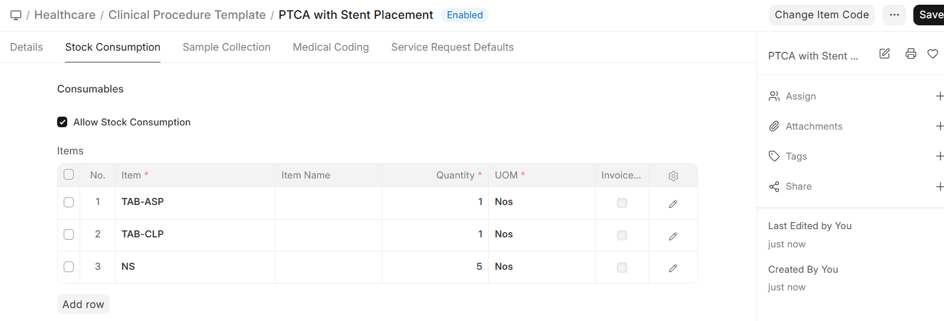Switch to the Sample Collection tab

[x=226, y=47]
